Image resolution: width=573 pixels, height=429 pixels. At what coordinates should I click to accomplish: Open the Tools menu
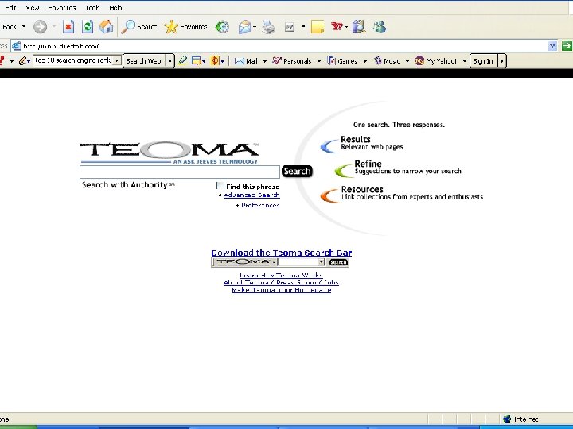(x=93, y=8)
